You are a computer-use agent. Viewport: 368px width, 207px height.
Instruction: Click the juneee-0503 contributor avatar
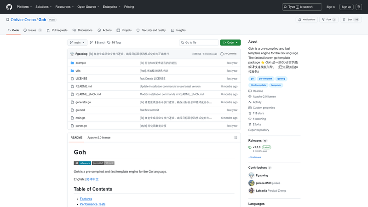(x=251, y=183)
